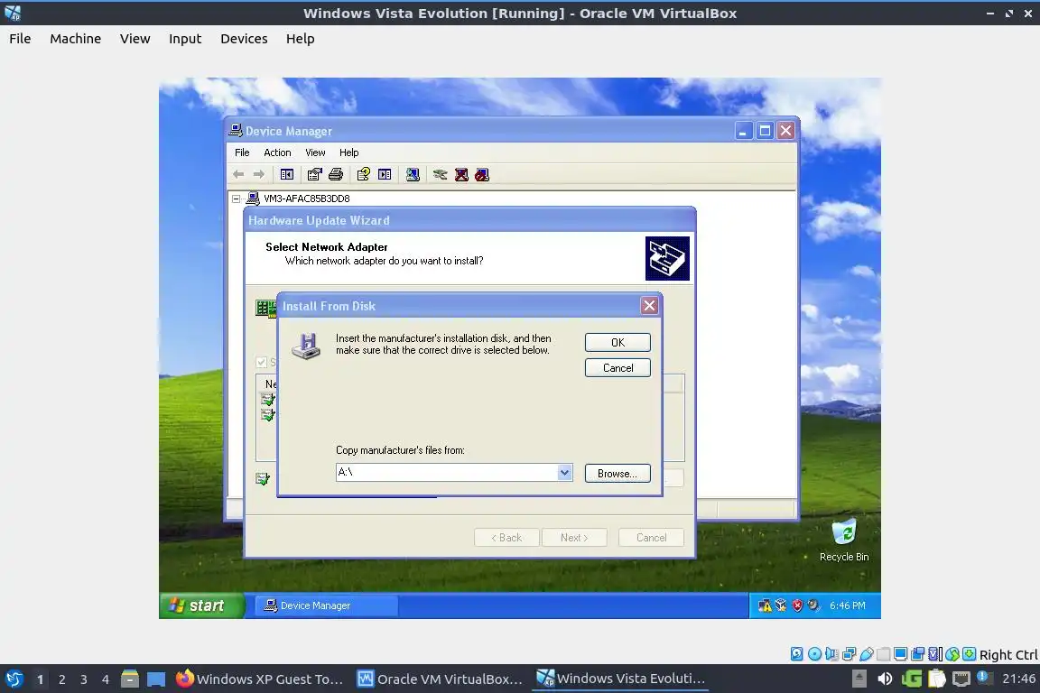Click Back arrow in Device Manager toolbar
This screenshot has width=1040, height=693.
pos(238,174)
